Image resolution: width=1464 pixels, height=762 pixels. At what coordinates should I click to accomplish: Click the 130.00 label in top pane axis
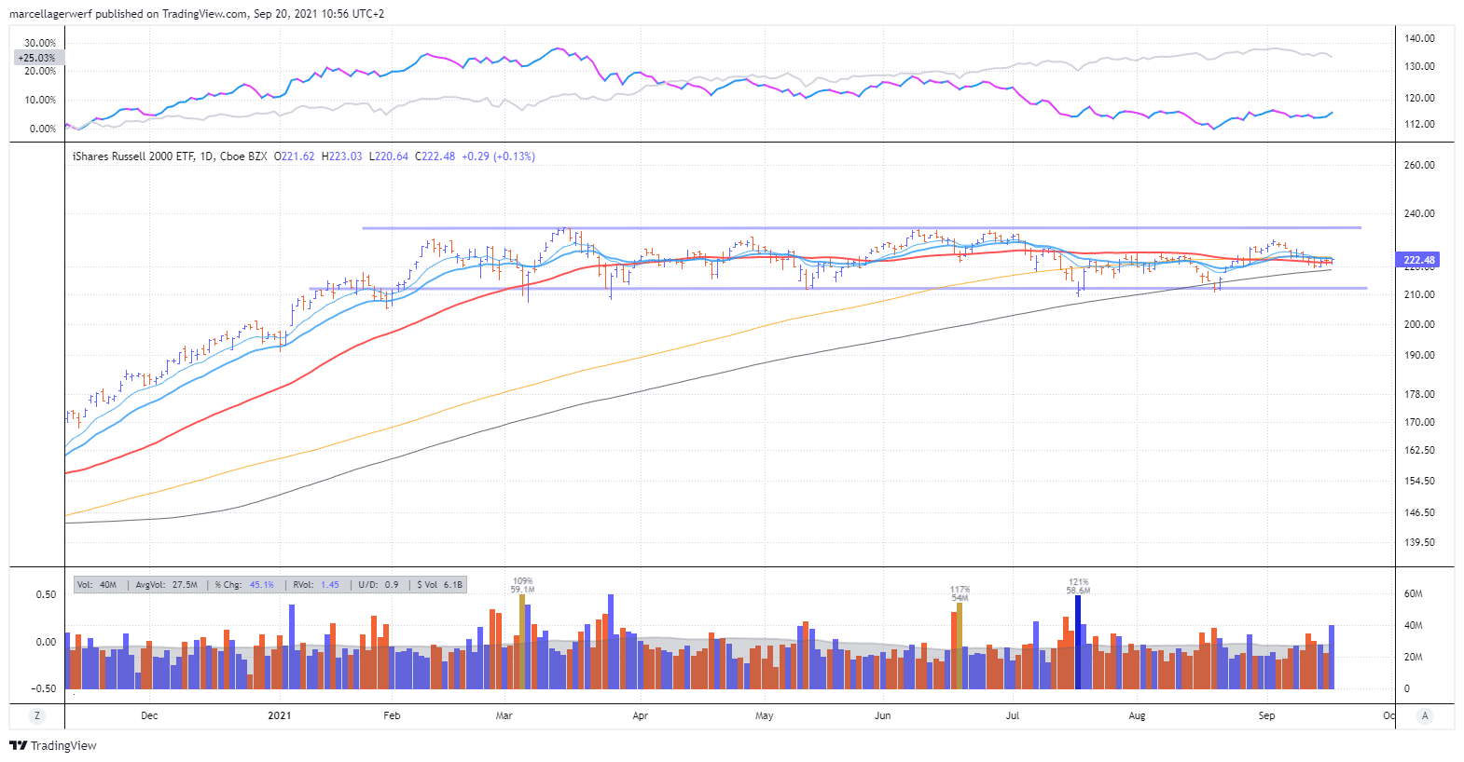(1419, 66)
